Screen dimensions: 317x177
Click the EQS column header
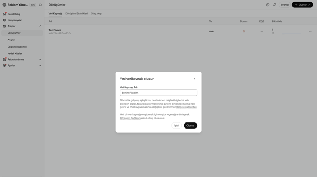tap(261, 21)
